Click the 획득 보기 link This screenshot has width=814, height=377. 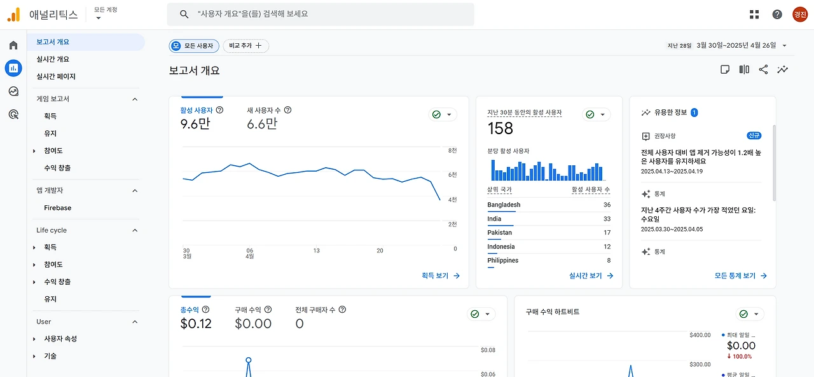tap(441, 276)
